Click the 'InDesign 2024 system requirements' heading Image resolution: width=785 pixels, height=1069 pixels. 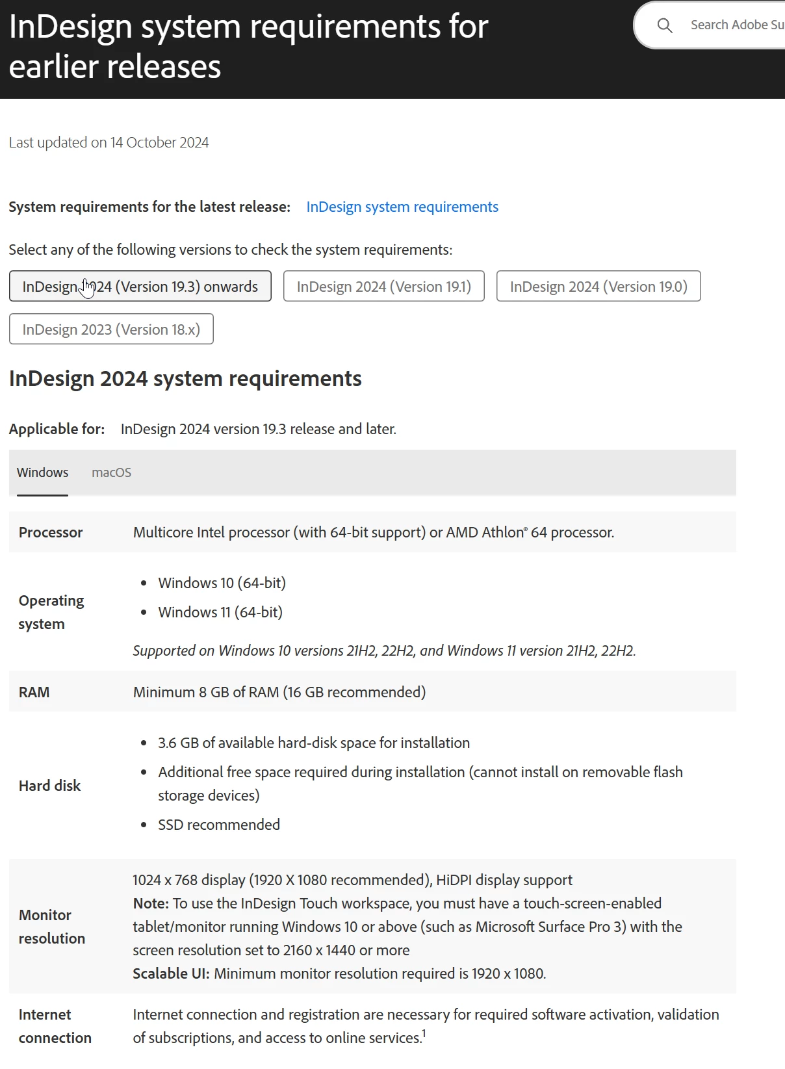pos(185,378)
